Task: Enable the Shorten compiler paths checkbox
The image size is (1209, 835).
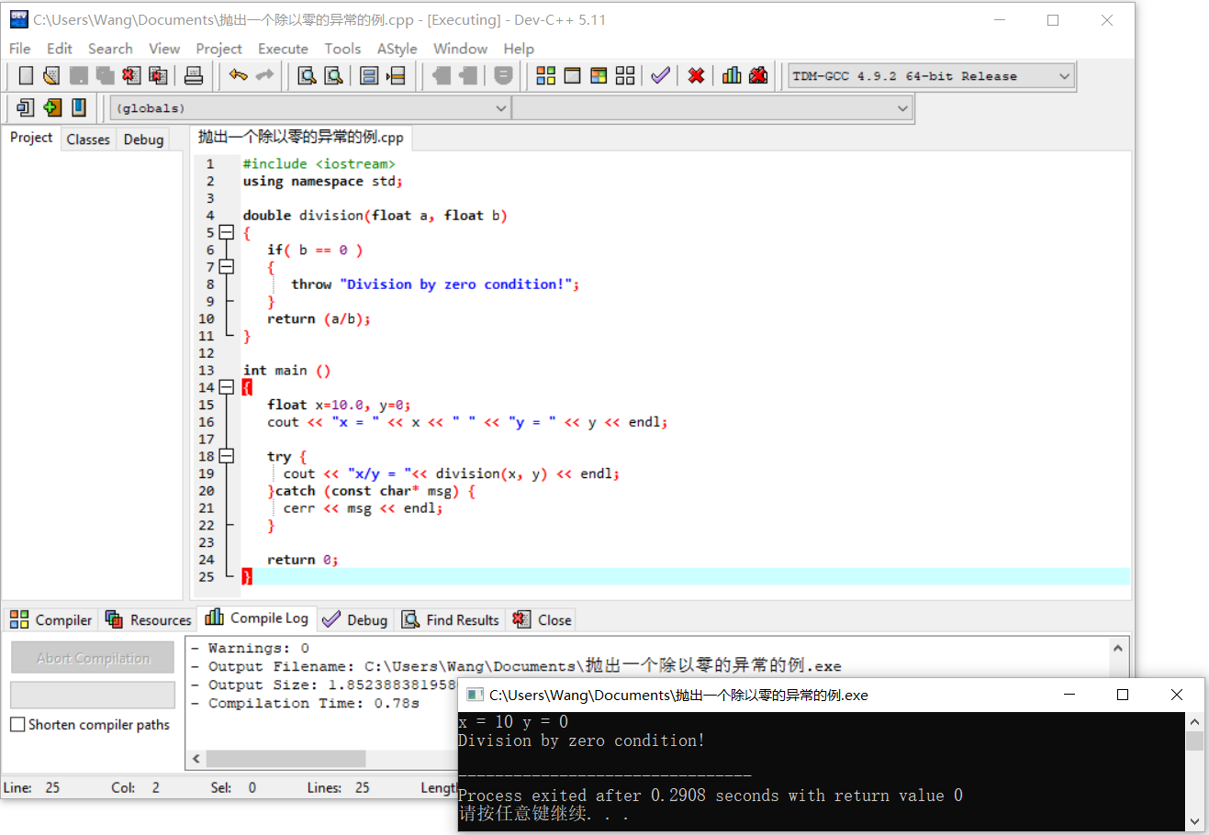Action: coord(16,724)
